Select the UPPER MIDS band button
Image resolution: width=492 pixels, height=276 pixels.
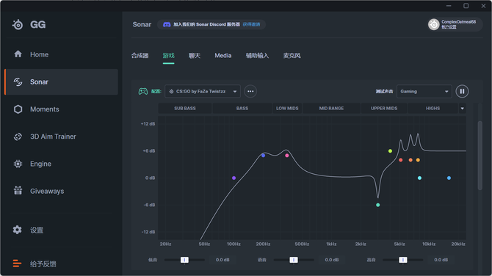pyautogui.click(x=384, y=108)
